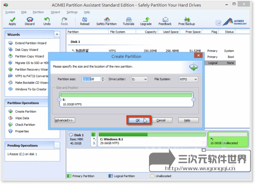Open the Settings menu
Viewport: 255px width, 184px height.
pyautogui.click(x=72, y=12)
